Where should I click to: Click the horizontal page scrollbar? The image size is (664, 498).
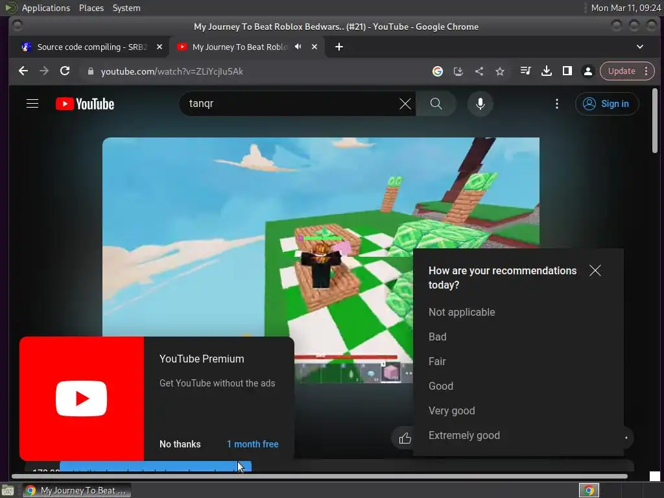click(319, 477)
